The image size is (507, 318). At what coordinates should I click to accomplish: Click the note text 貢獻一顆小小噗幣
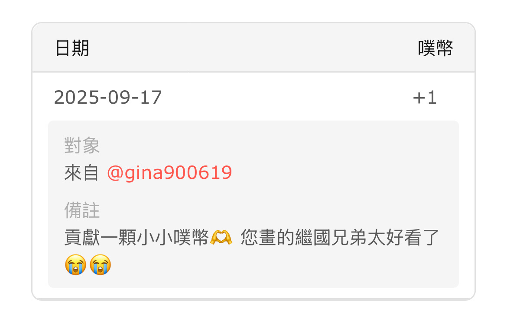coord(136,238)
